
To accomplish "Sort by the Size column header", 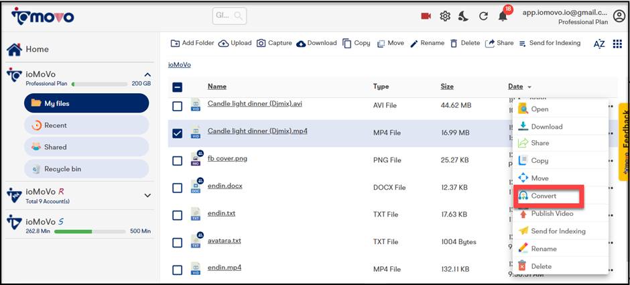I will click(x=447, y=87).
